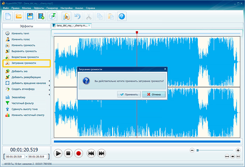This screenshot has width=245, height=167.
Task: Click the zoom slider handle
Action: coord(197,150)
